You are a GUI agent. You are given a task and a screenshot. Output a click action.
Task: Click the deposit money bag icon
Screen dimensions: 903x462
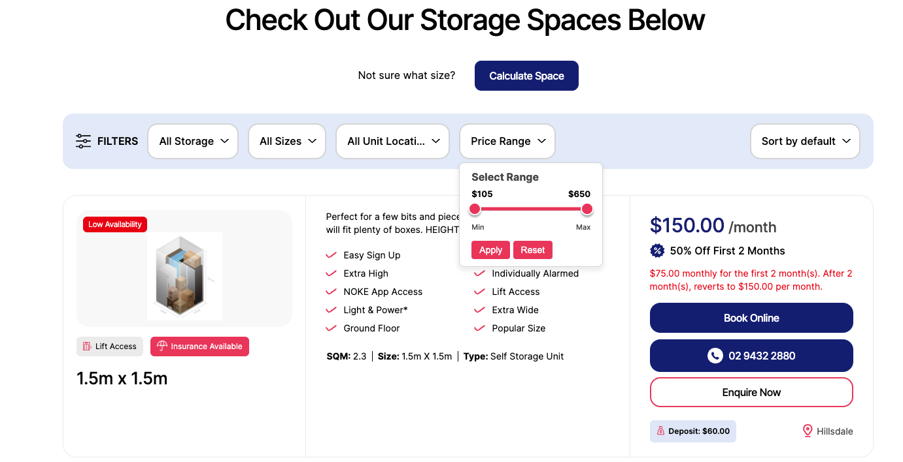tap(660, 431)
